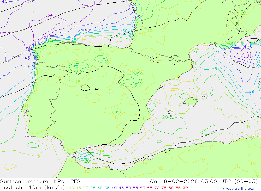The width and height of the screenshot is (261, 191).
Task: Select the 15 value in the bottom legend
Action: tap(79, 188)
